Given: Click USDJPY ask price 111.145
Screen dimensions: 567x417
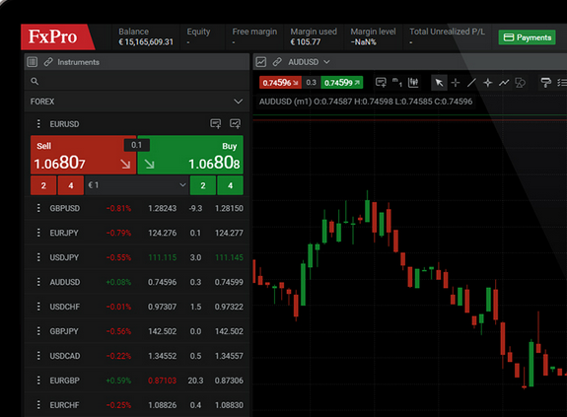Looking at the screenshot, I should [229, 257].
